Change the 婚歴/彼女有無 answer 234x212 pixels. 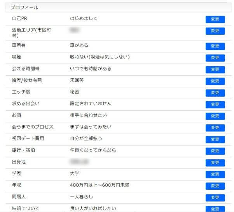tap(215, 81)
